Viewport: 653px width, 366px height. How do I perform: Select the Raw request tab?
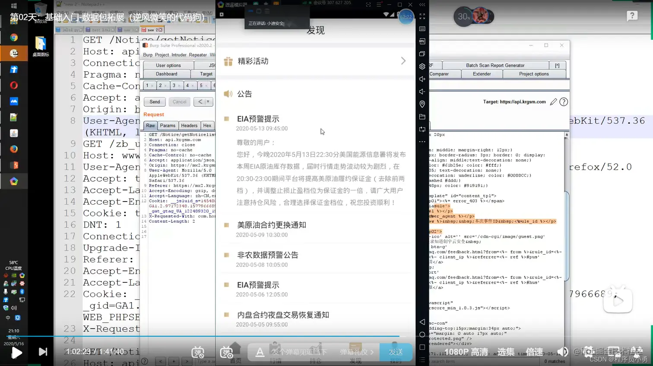tap(150, 126)
